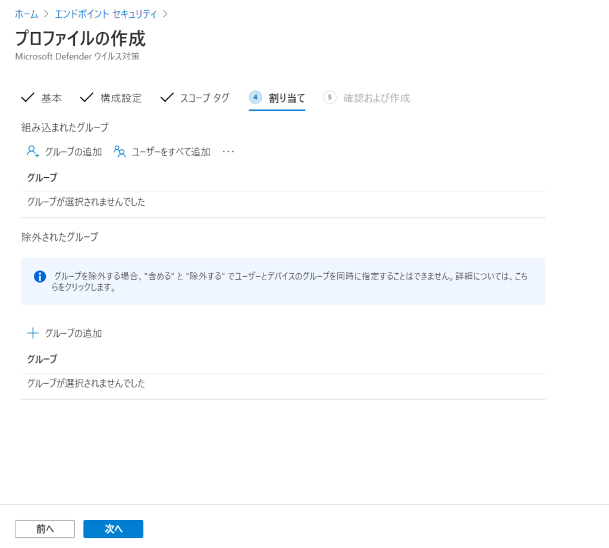Click the checkmark icon beside 基本

point(27,98)
